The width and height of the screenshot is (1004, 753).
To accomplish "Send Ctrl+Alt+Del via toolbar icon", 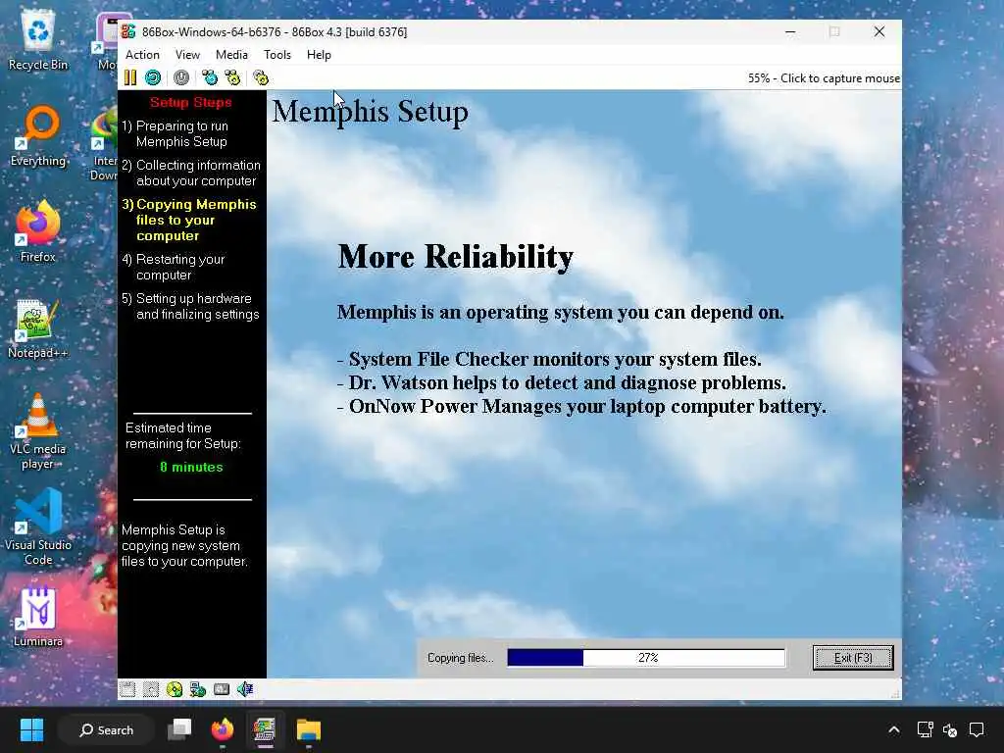I will 210,78.
